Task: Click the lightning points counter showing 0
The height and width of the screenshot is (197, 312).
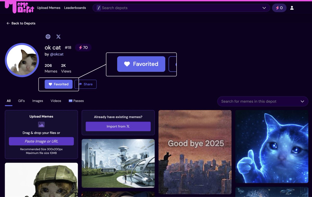Action: (x=279, y=8)
